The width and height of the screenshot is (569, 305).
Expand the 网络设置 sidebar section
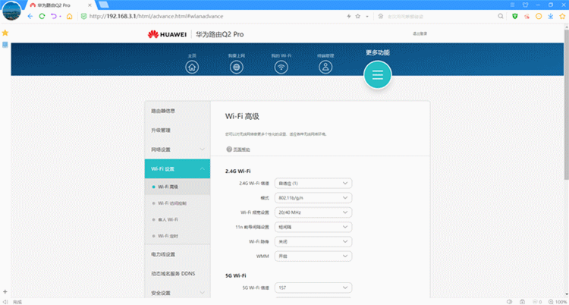[177, 149]
